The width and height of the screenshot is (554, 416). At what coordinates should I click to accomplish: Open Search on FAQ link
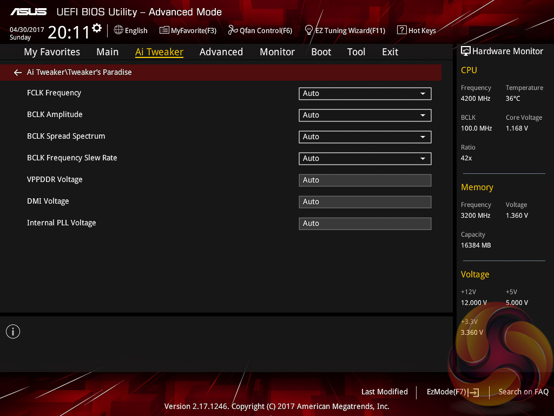point(523,392)
